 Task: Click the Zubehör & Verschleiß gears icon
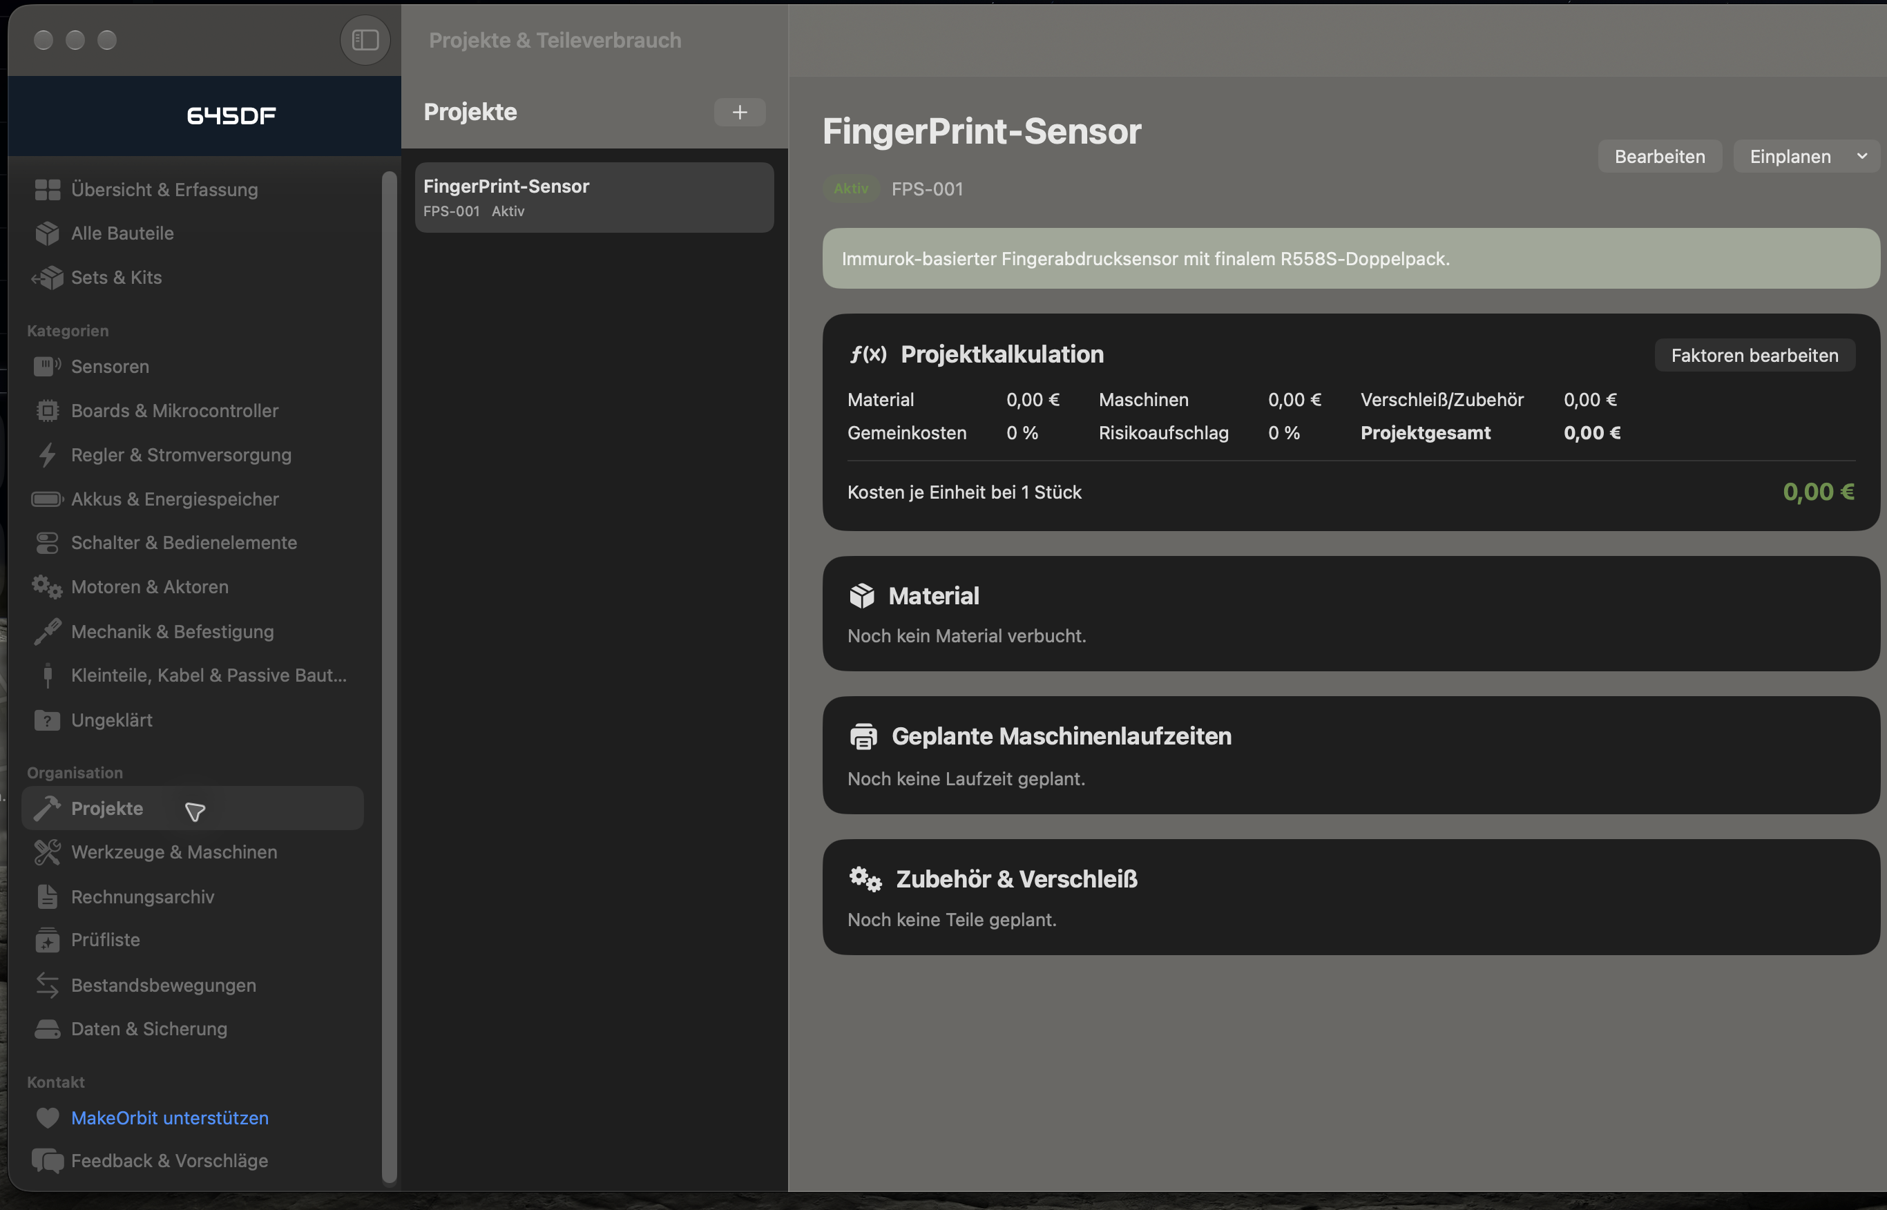coord(865,879)
